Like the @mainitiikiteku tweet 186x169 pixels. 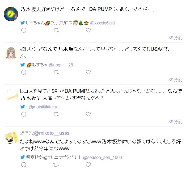click(x=88, y=114)
